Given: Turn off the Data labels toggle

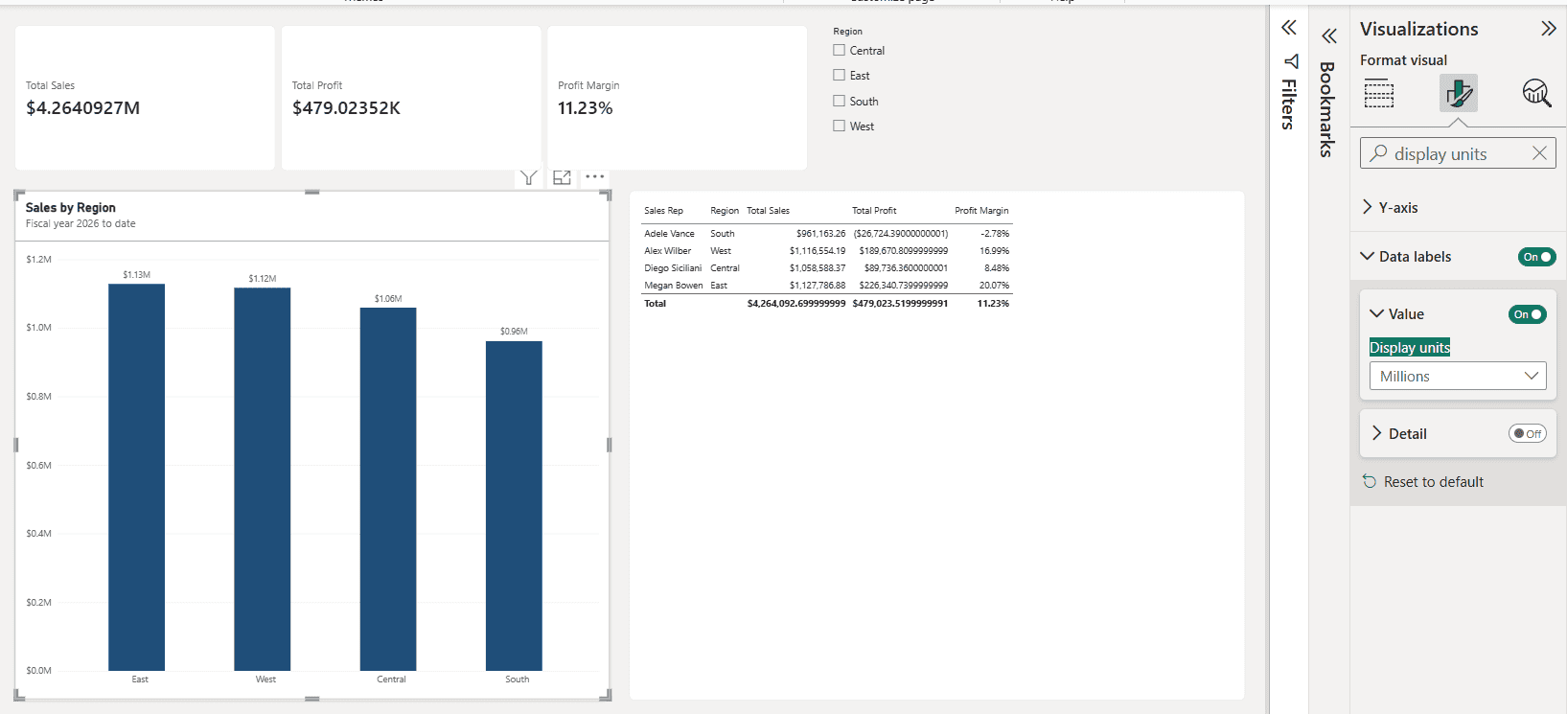Looking at the screenshot, I should click(1536, 257).
